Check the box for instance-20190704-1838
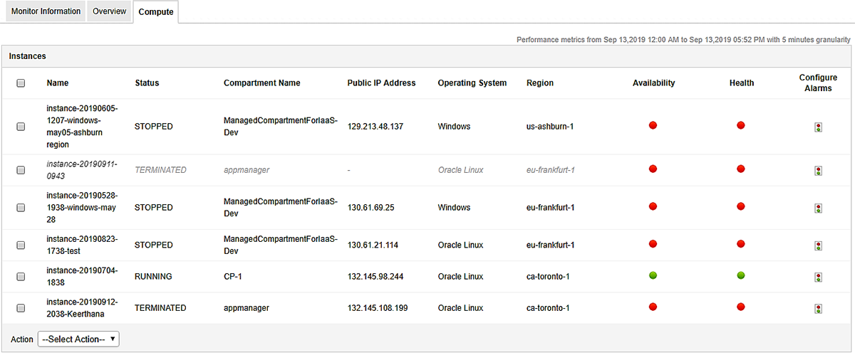Image resolution: width=855 pixels, height=355 pixels. (21, 277)
